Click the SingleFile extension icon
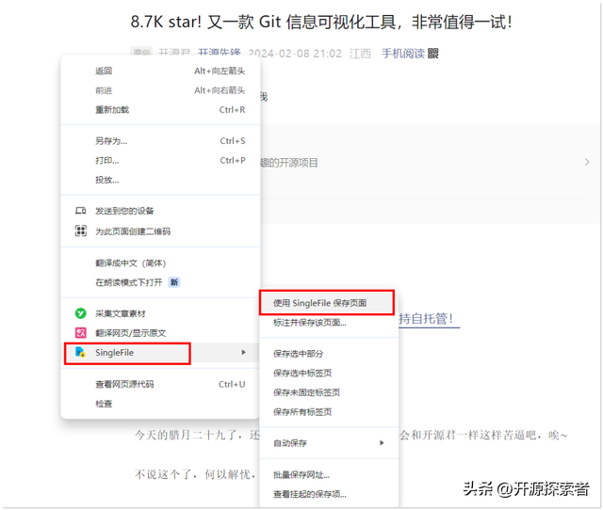 tap(80, 352)
